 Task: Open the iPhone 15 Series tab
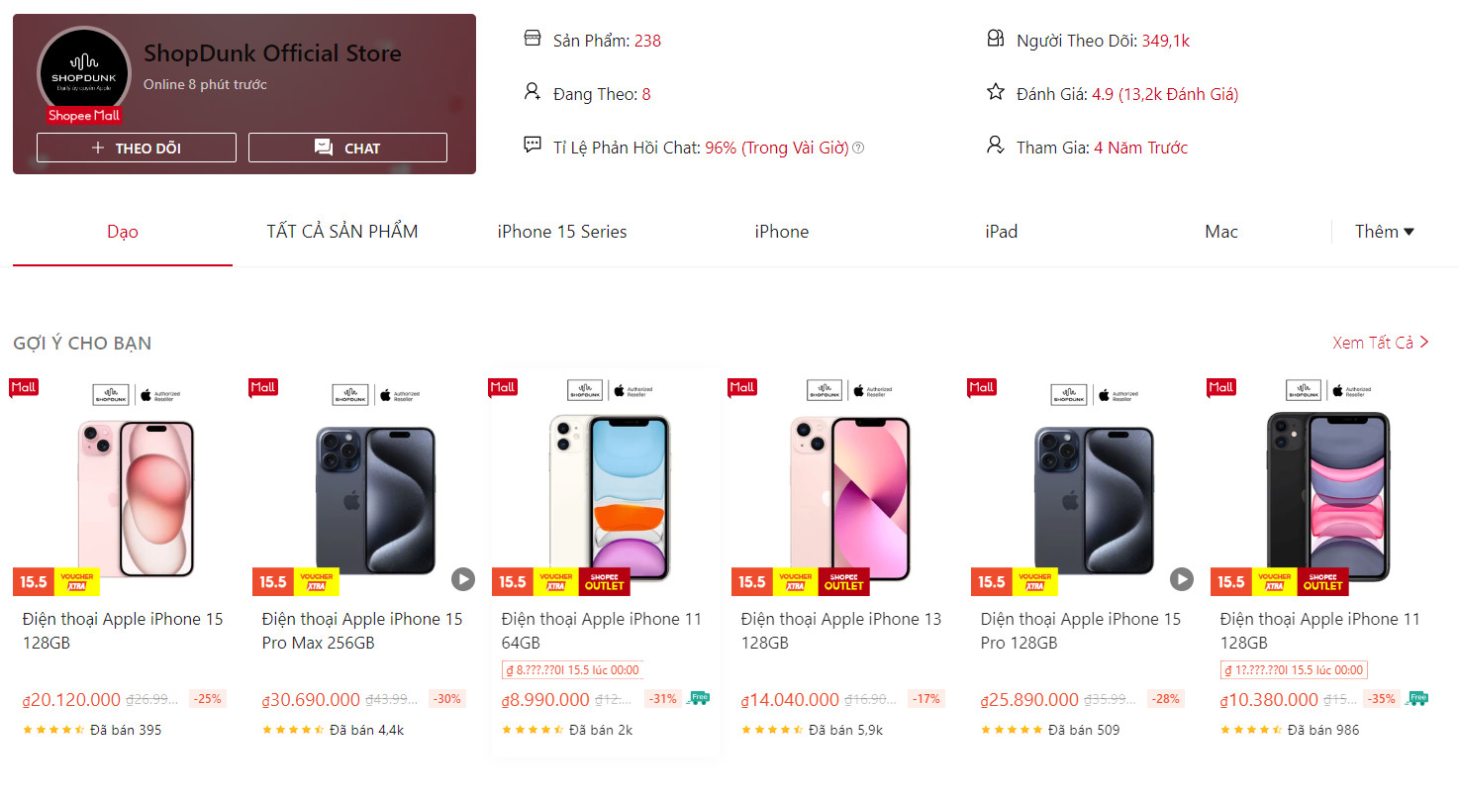tap(562, 232)
